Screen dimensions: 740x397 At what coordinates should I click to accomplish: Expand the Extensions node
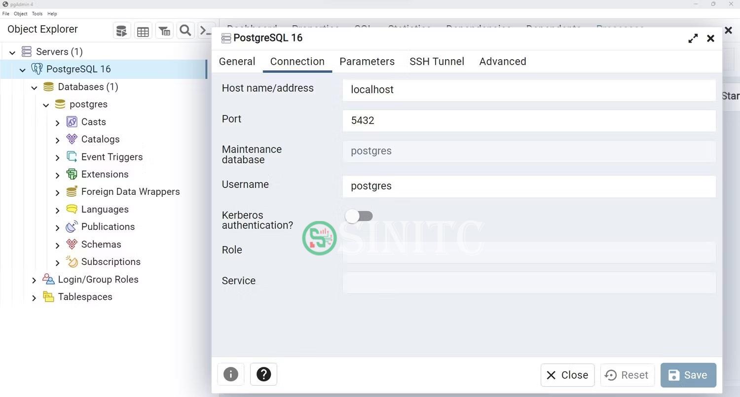tap(58, 175)
